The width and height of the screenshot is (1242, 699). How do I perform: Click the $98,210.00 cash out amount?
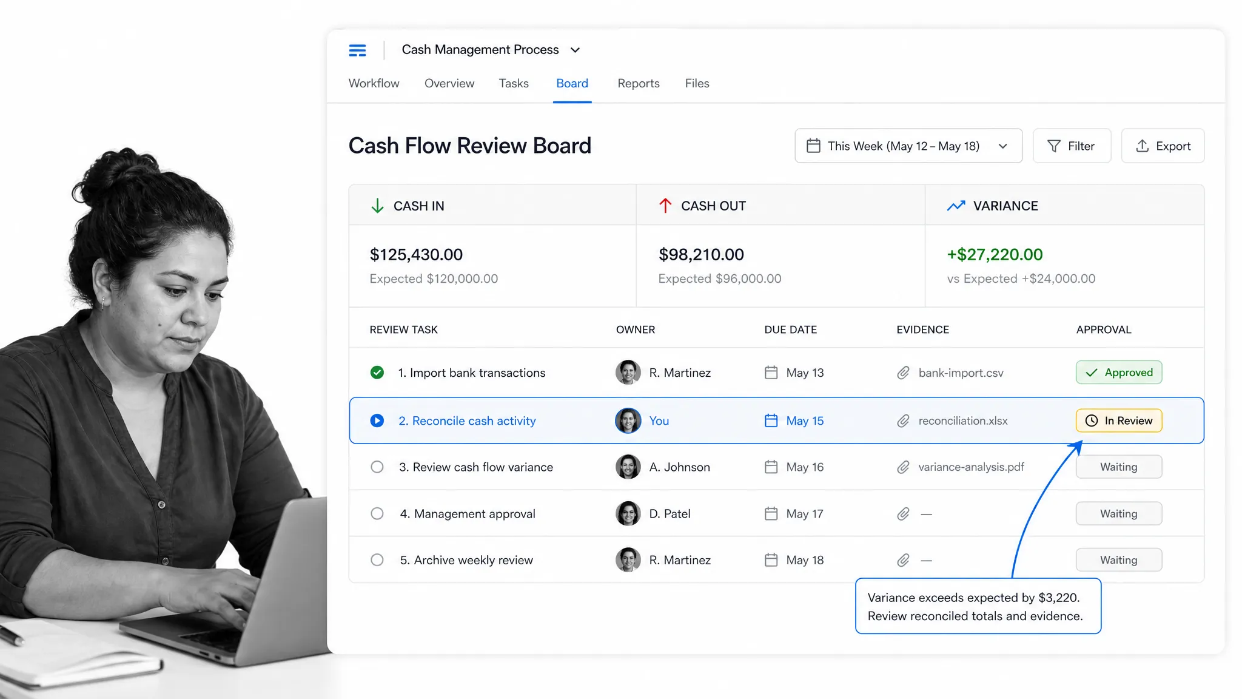click(x=701, y=254)
